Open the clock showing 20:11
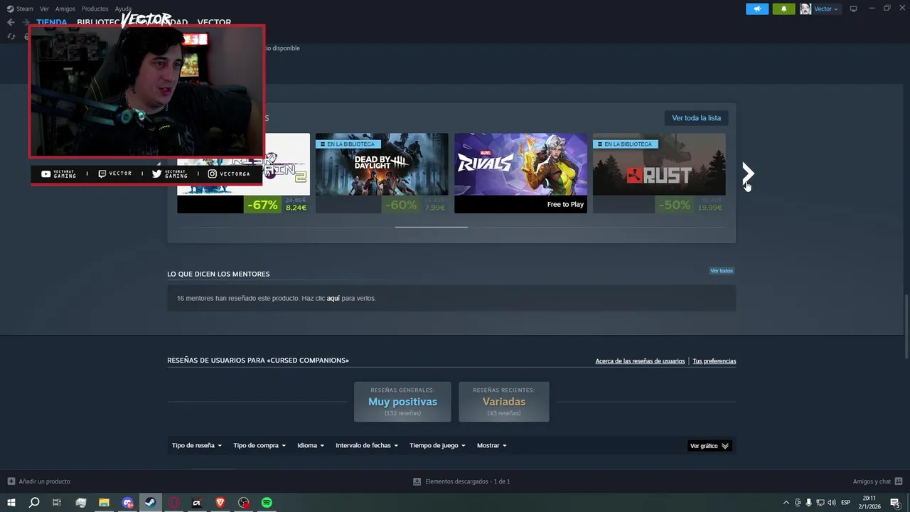The image size is (910, 512). (869, 503)
